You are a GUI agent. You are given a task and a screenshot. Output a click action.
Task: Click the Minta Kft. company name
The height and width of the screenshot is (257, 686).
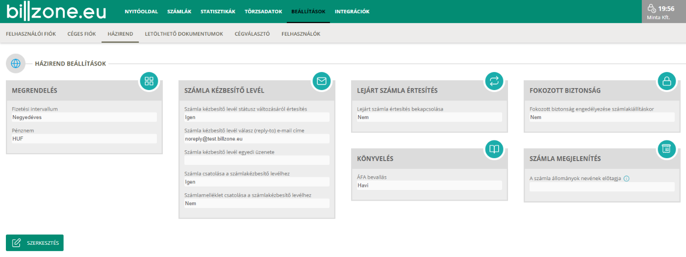coord(659,17)
